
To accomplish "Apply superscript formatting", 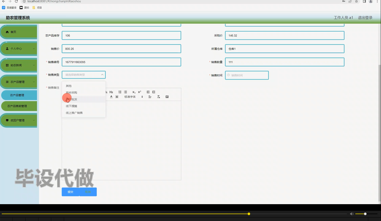I will [139, 92].
